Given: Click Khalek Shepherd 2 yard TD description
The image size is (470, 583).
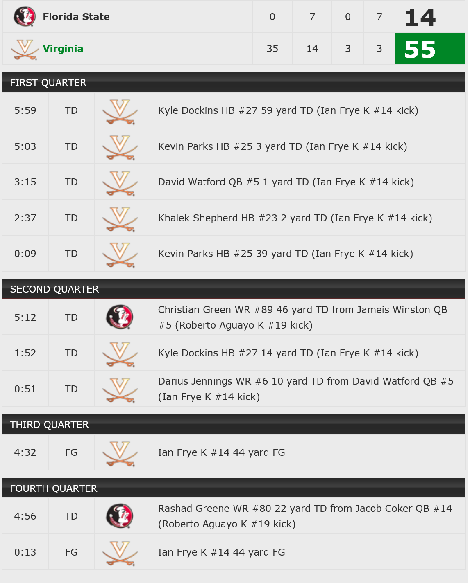Looking at the screenshot, I should [x=295, y=218].
